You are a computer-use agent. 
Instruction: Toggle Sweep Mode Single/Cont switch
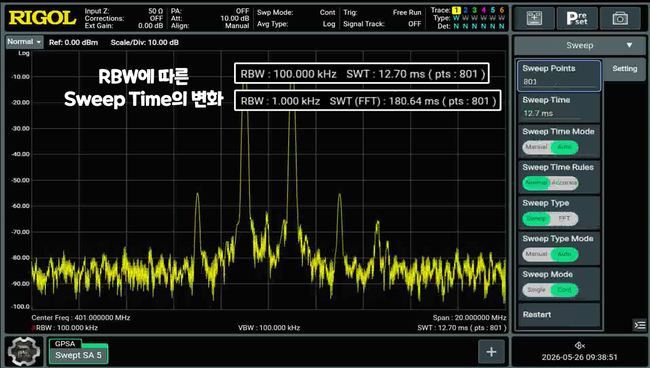point(550,290)
